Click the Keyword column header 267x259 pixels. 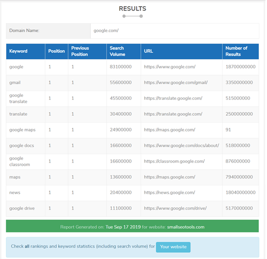tap(18, 51)
